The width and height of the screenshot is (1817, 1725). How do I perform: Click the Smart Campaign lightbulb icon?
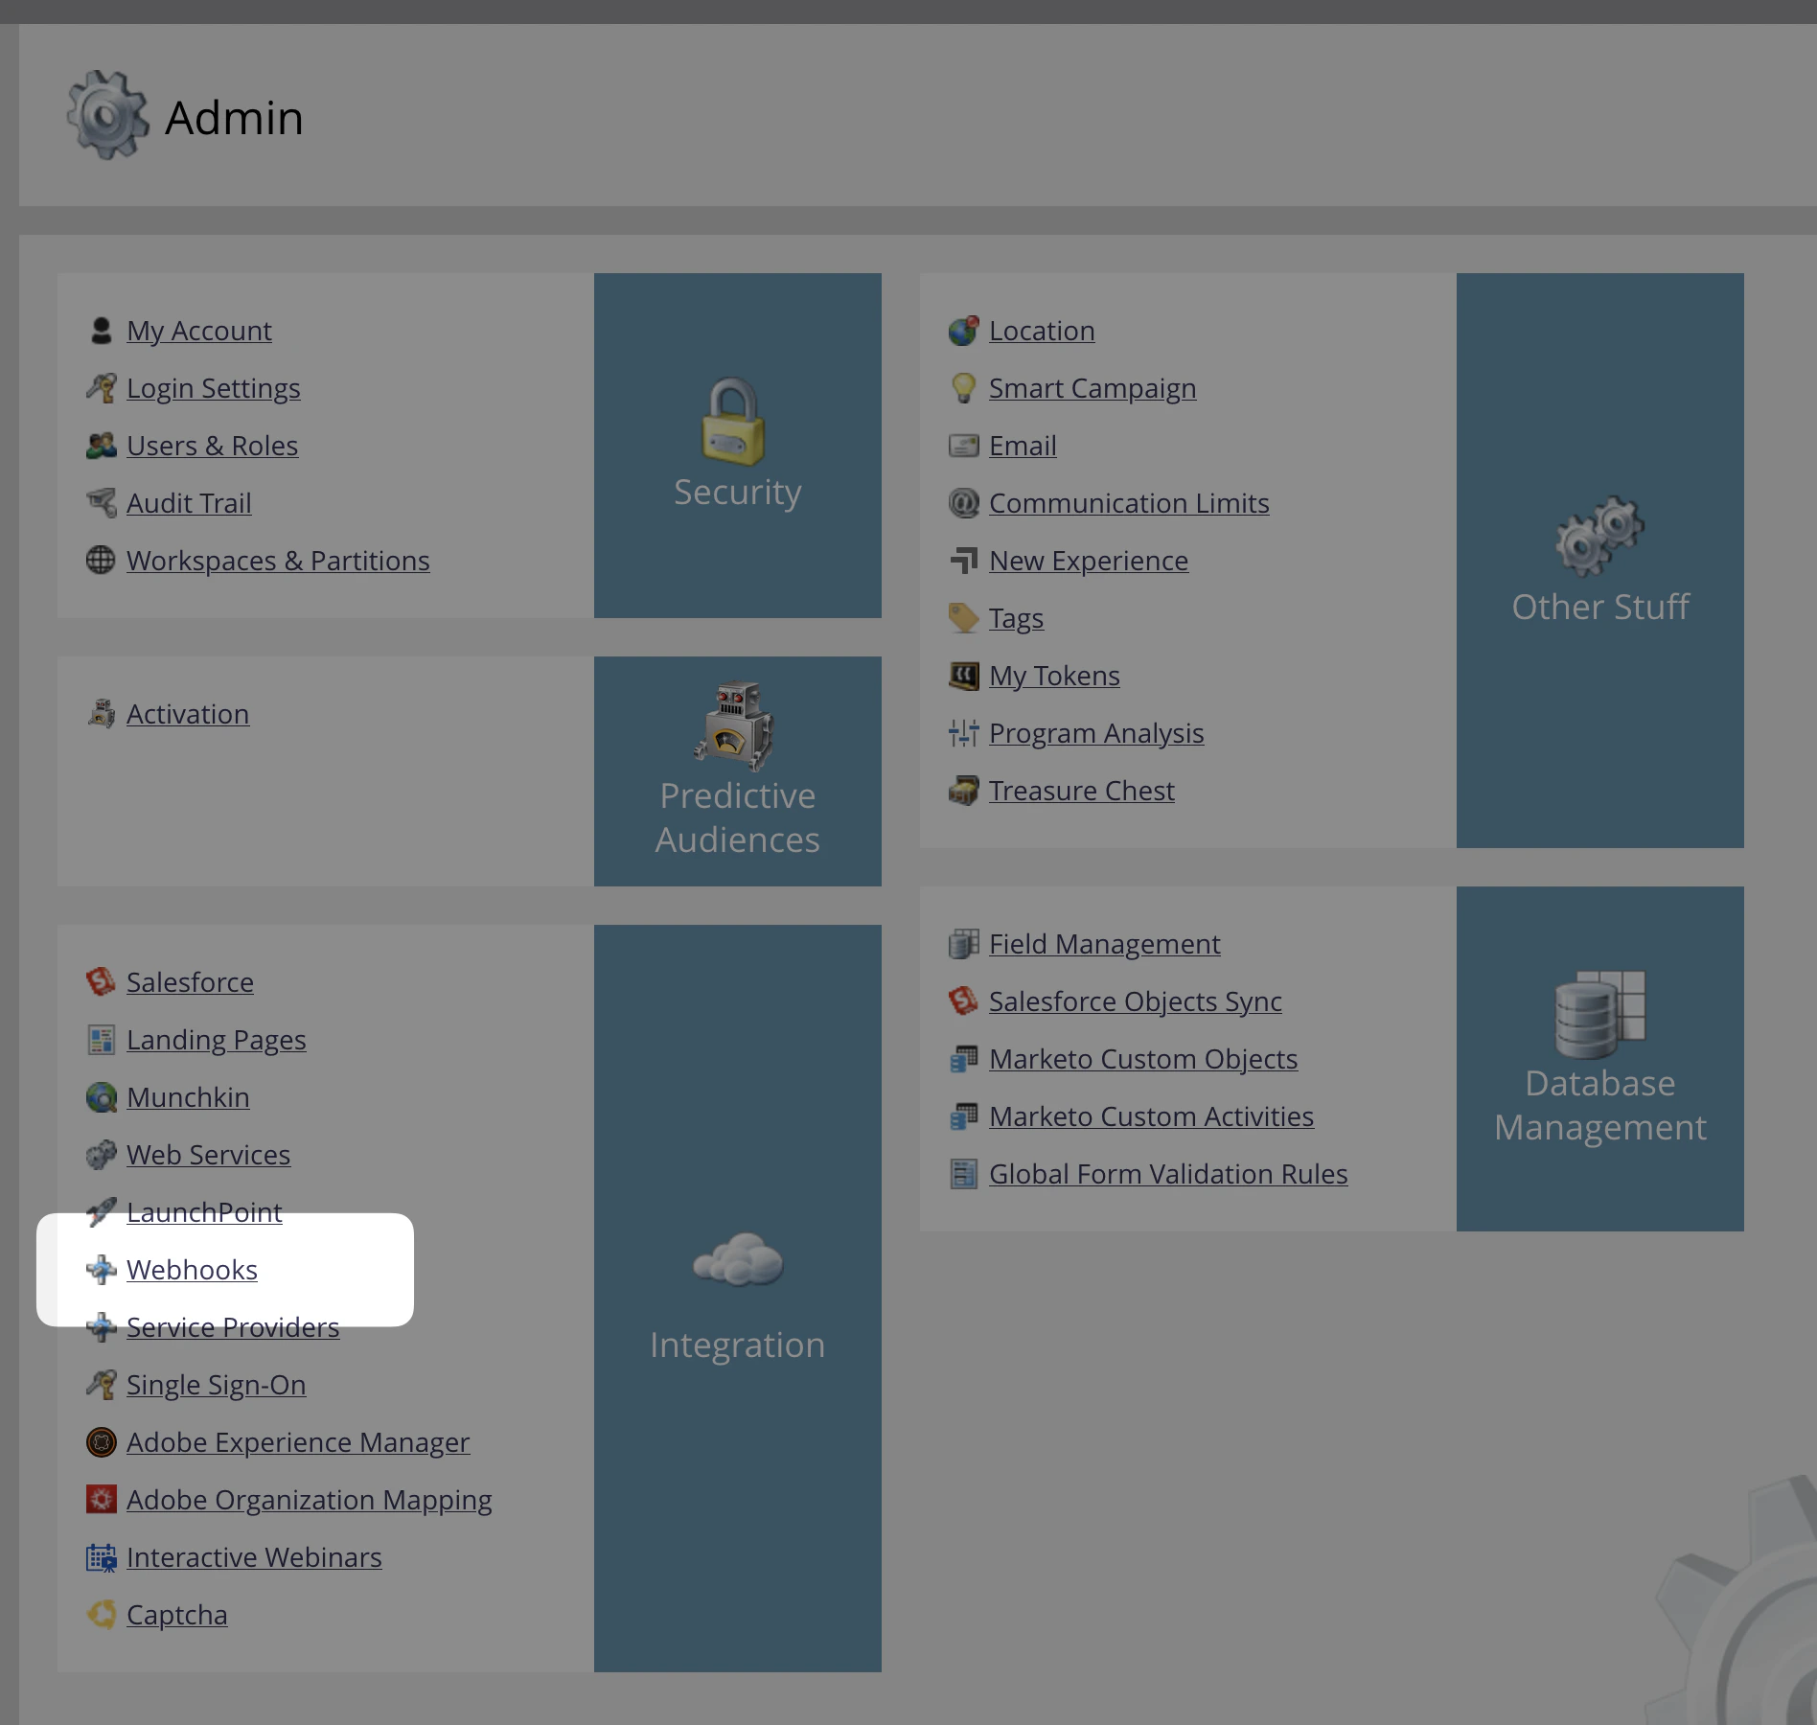[963, 388]
